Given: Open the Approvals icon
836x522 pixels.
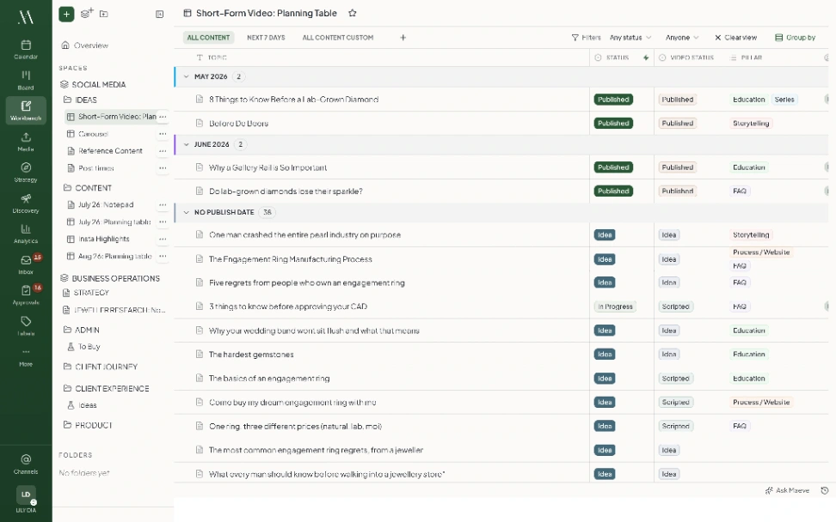Looking at the screenshot, I should tap(26, 294).
